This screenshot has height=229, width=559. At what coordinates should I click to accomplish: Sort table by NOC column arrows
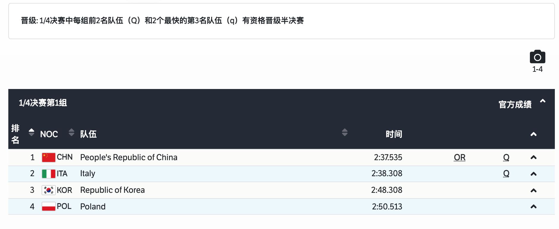(71, 132)
